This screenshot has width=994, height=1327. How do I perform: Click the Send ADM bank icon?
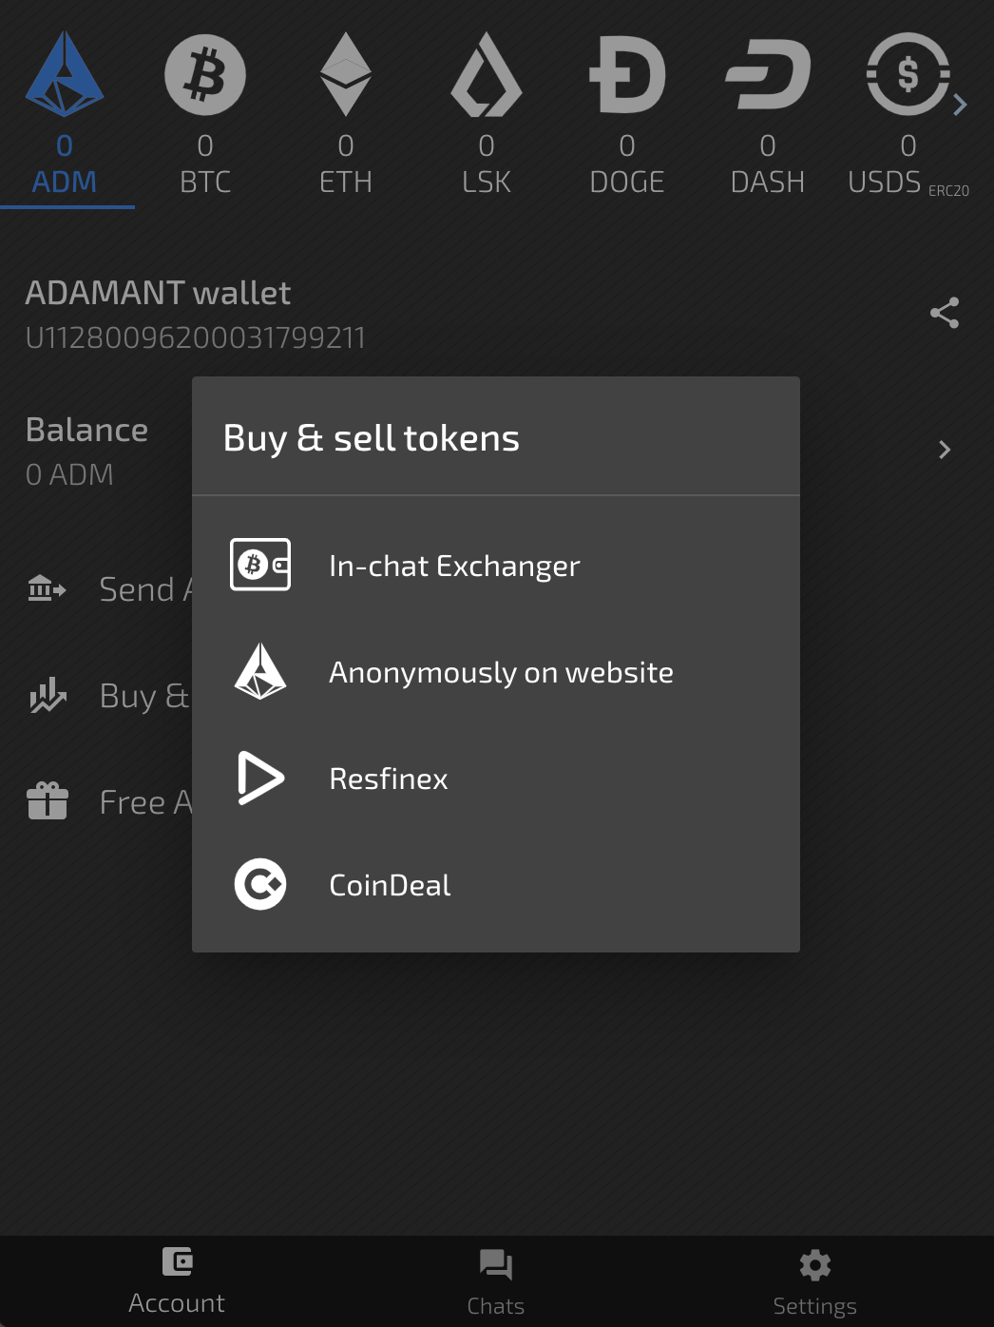coord(46,588)
